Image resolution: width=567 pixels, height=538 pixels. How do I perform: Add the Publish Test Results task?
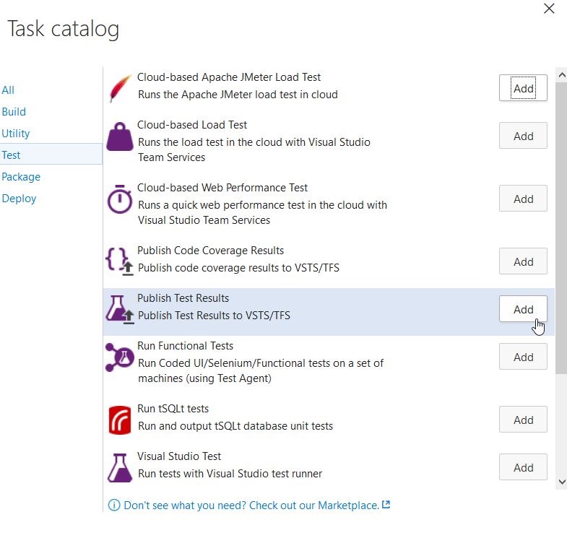coord(523,309)
